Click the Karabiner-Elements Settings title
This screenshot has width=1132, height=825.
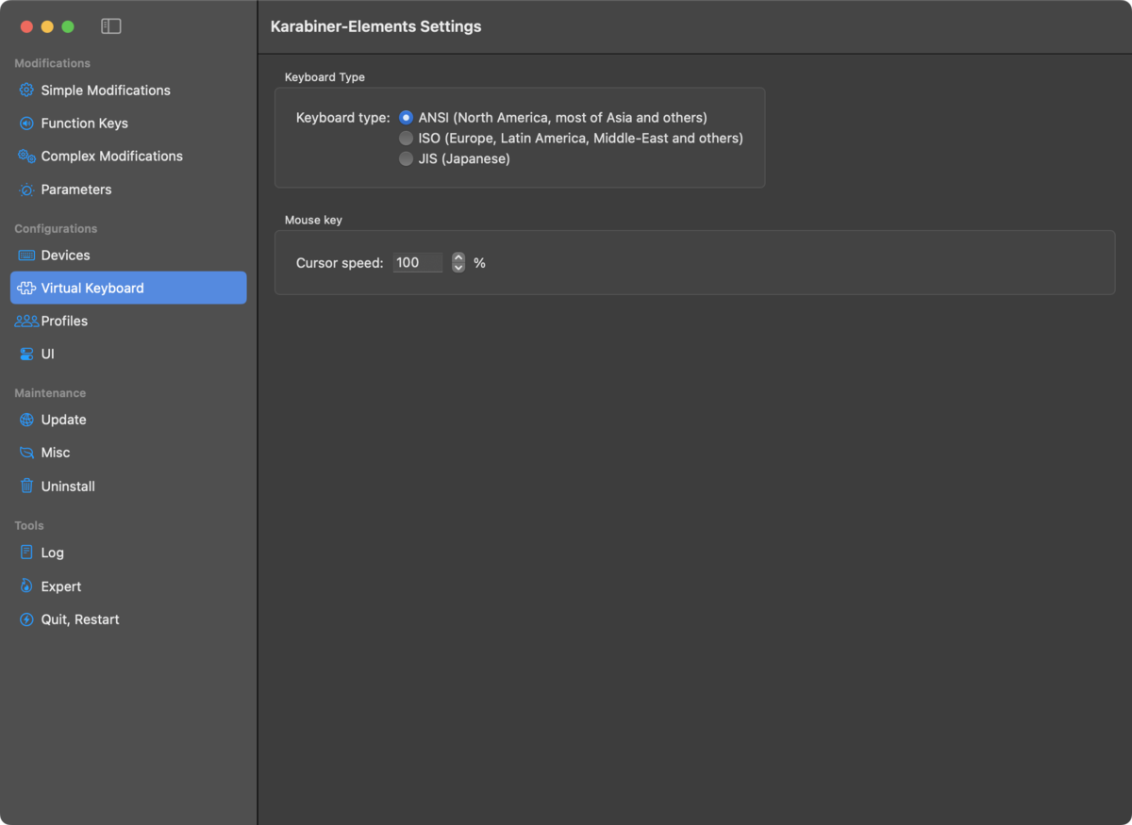point(375,26)
